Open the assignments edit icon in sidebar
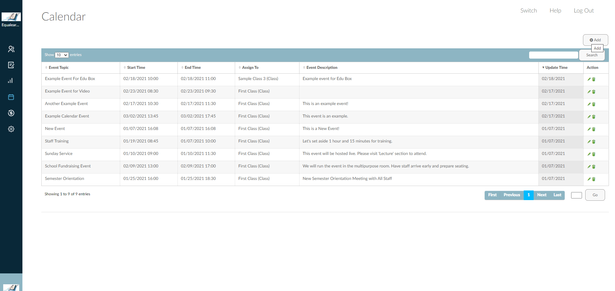The width and height of the screenshot is (615, 291). pos(11,65)
